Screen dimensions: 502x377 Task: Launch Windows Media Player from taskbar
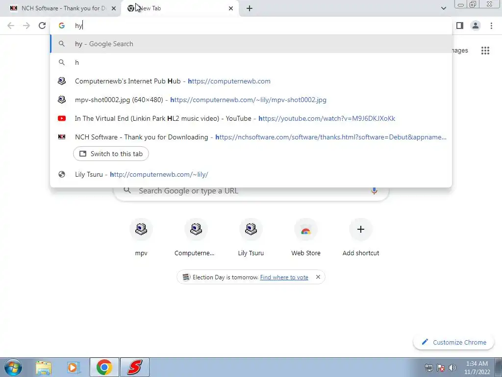[74, 367]
